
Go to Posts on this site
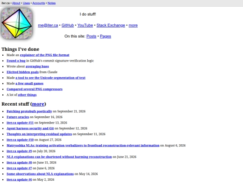[x=91, y=36]
